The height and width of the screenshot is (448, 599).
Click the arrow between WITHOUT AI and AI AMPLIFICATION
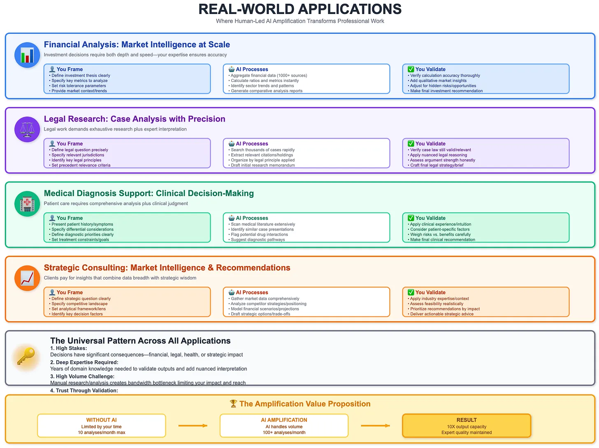click(x=193, y=425)
